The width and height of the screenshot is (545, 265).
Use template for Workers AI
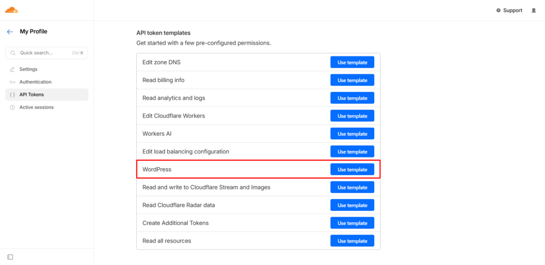pos(352,134)
